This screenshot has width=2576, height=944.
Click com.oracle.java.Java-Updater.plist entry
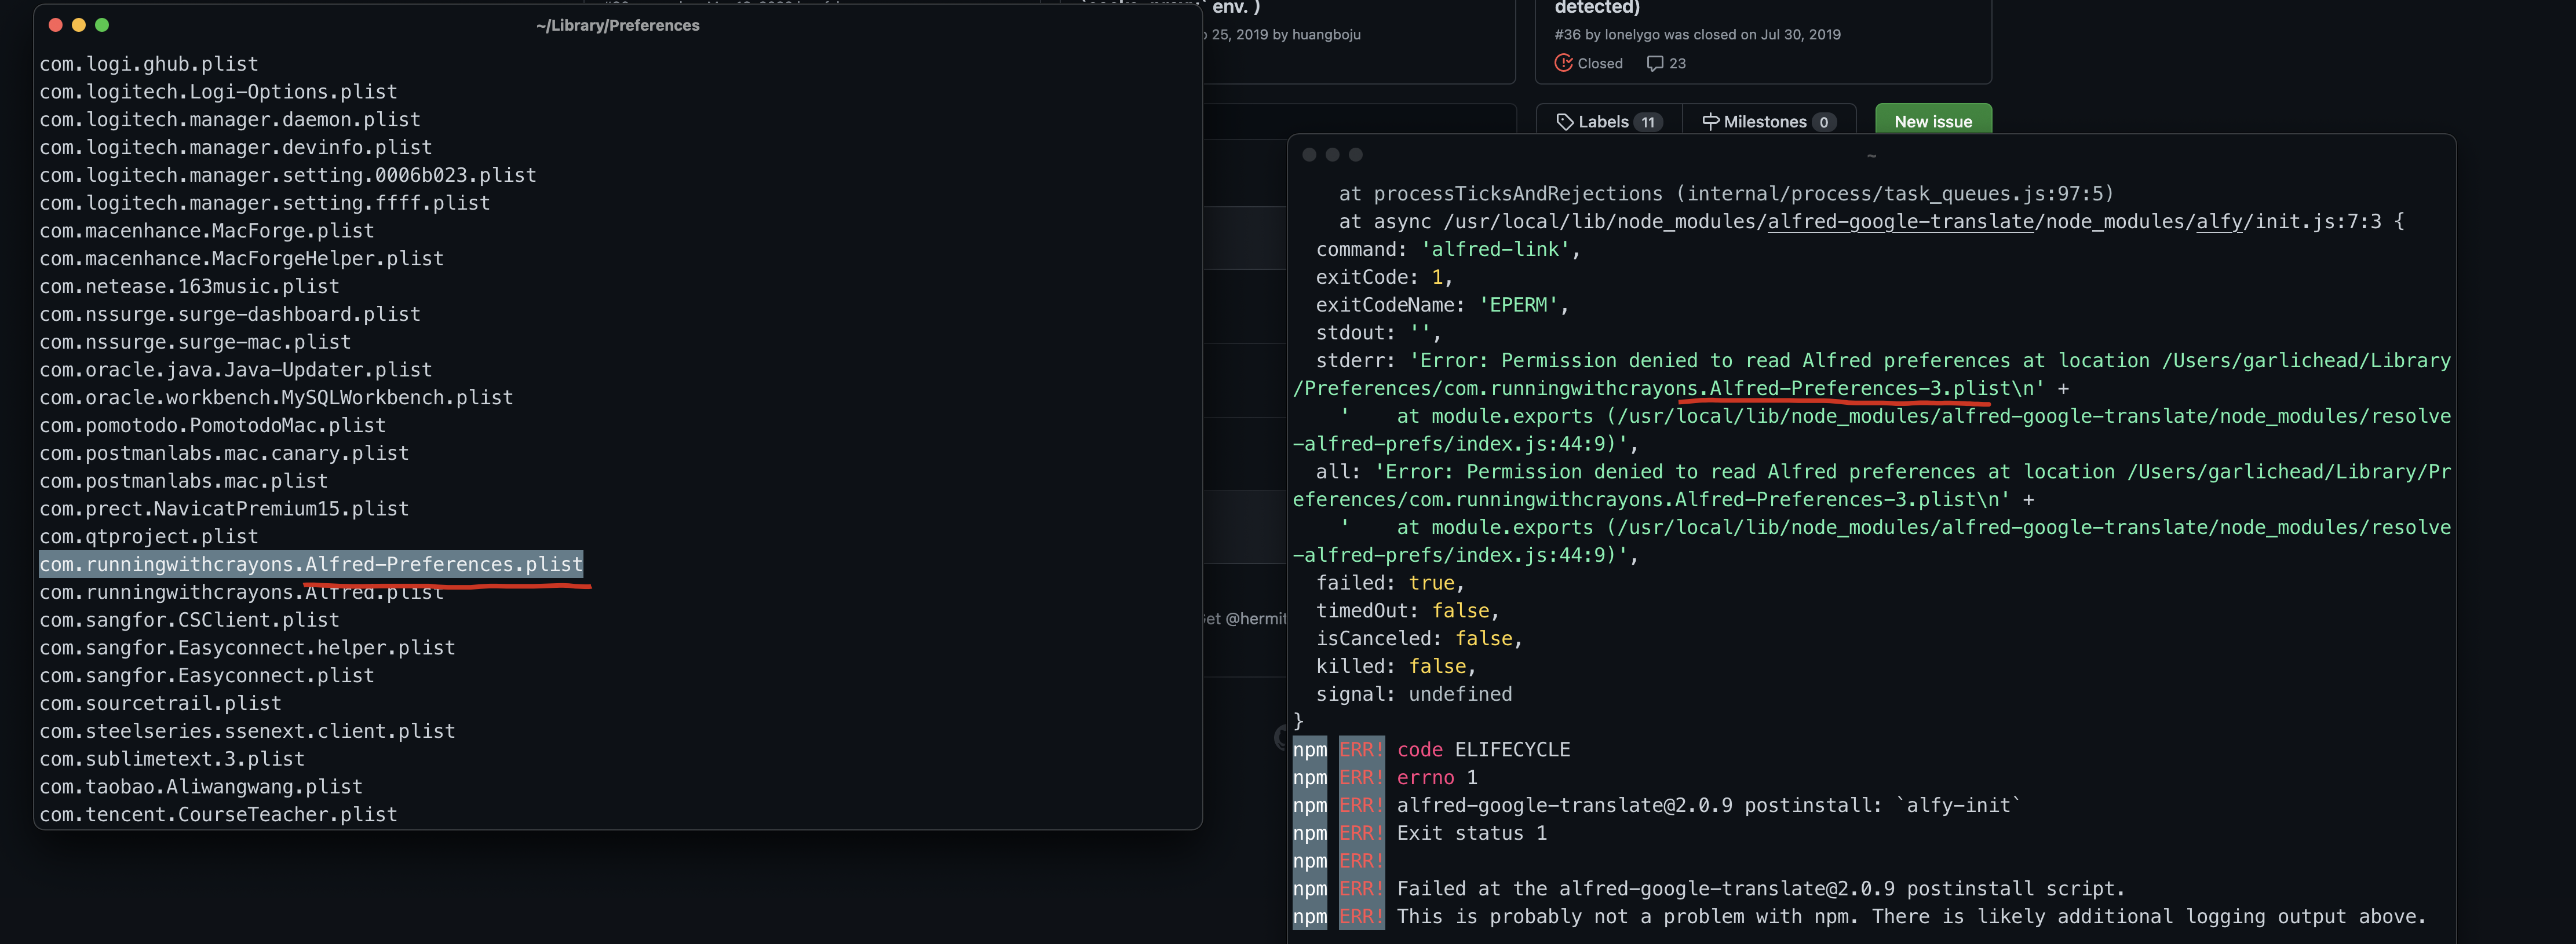(x=236, y=370)
